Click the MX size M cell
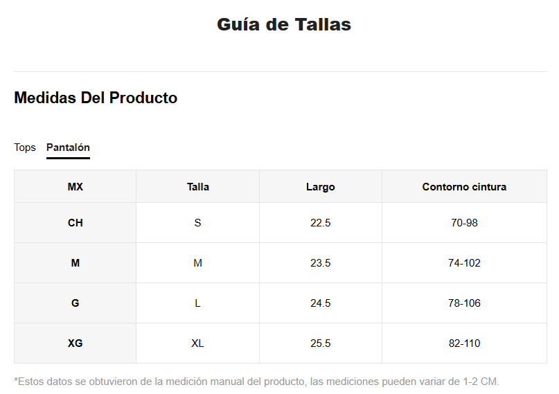The height and width of the screenshot is (394, 559). point(76,263)
